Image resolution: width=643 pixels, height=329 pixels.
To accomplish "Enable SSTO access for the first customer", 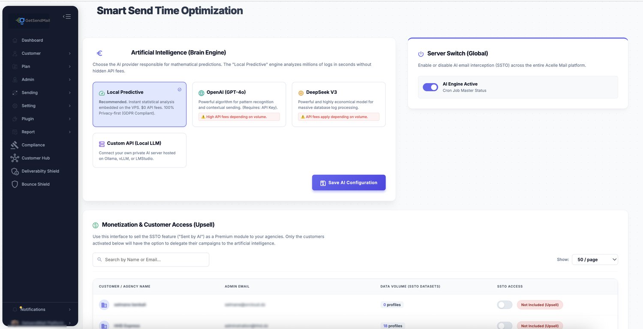I will point(505,305).
